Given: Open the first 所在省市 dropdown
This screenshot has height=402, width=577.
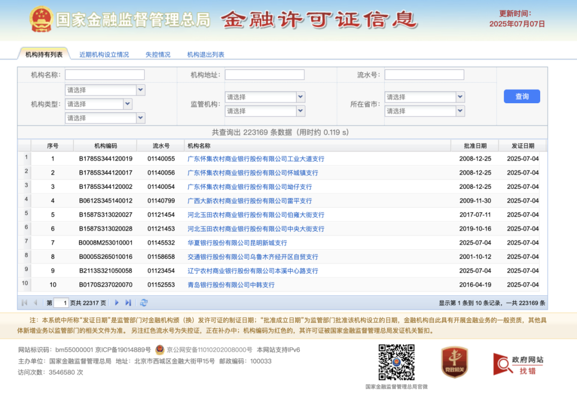Looking at the screenshot, I should (x=425, y=97).
